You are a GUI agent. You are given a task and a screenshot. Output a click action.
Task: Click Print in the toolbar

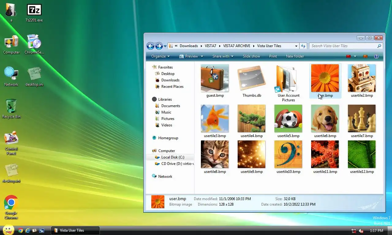click(273, 56)
